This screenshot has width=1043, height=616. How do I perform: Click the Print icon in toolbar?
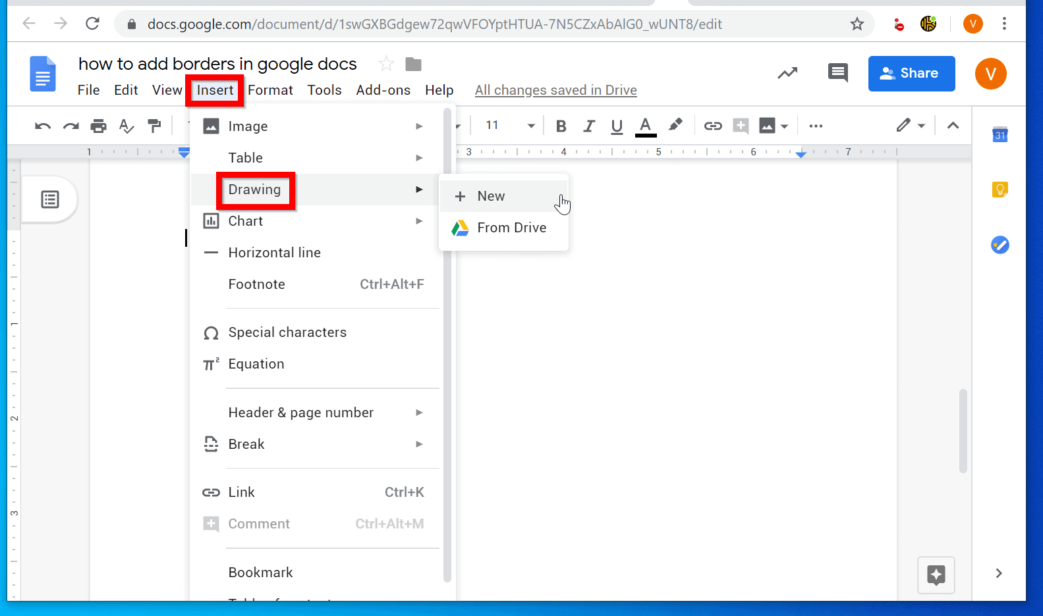point(98,126)
